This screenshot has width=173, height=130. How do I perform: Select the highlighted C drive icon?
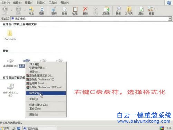point(27,60)
